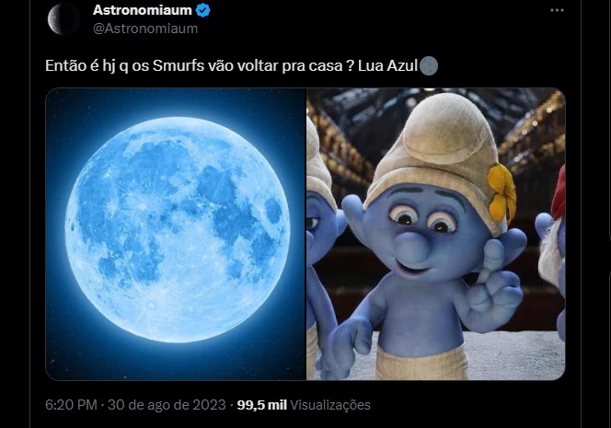Image resolution: width=611 pixels, height=428 pixels.
Task: Open the blue moon photo
Action: pyautogui.click(x=176, y=234)
